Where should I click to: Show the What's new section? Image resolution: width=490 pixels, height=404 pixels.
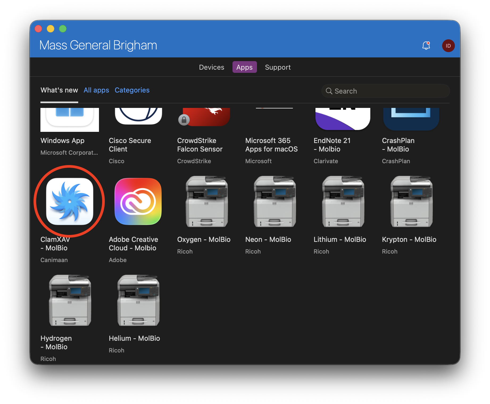click(59, 90)
